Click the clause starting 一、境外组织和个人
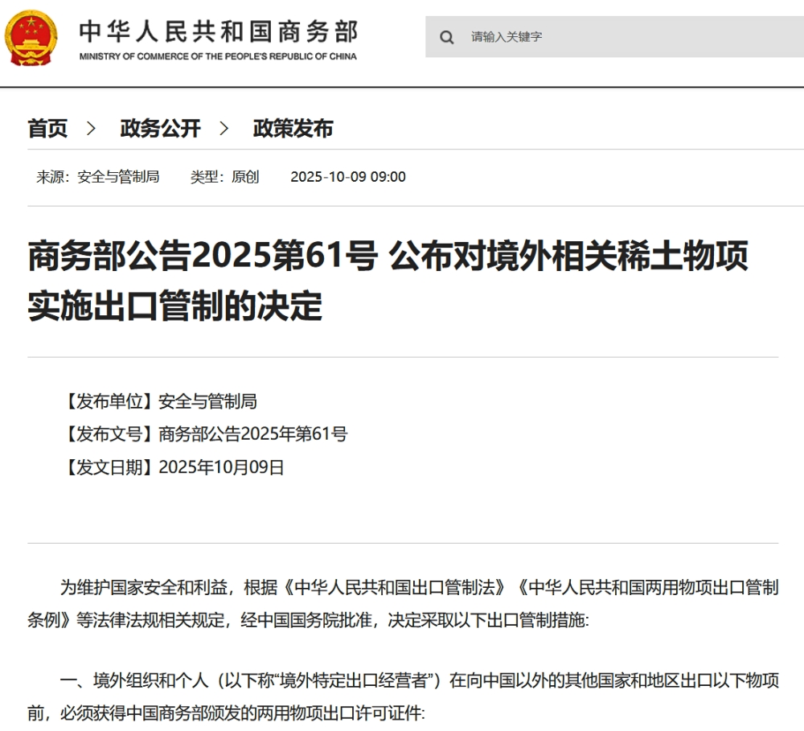Image resolution: width=804 pixels, height=731 pixels. pyautogui.click(x=402, y=696)
